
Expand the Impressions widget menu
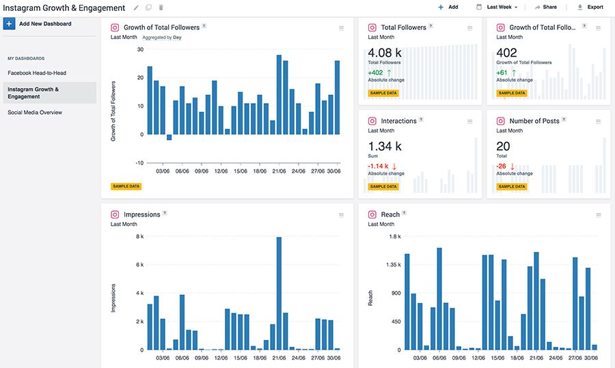(341, 215)
